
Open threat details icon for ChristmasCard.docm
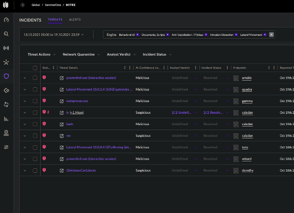pos(62,171)
